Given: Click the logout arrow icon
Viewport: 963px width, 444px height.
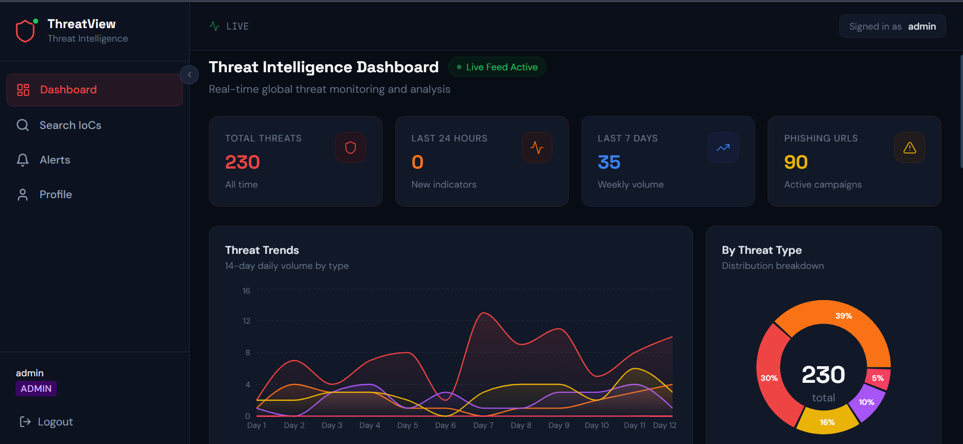Looking at the screenshot, I should point(25,422).
